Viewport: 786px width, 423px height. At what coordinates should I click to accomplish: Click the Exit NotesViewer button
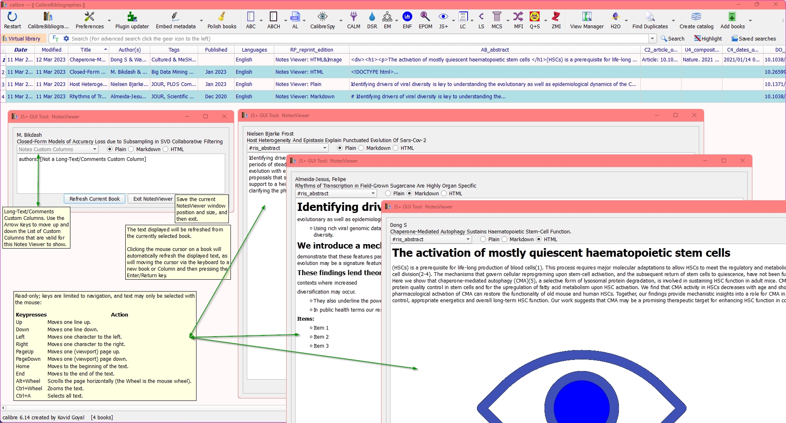(153, 199)
